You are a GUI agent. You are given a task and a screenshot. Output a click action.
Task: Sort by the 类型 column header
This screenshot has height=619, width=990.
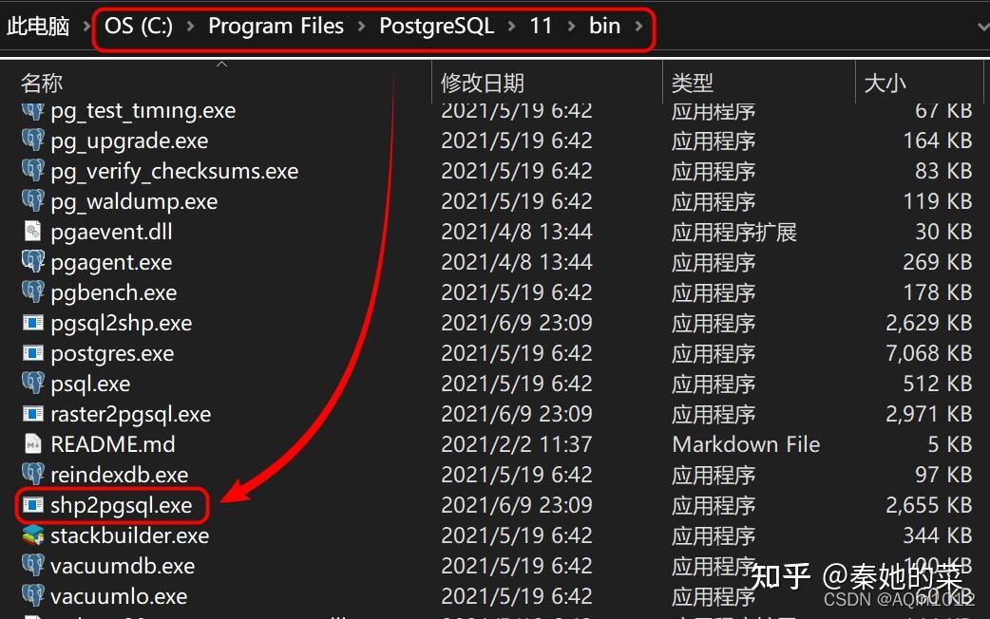pyautogui.click(x=693, y=84)
